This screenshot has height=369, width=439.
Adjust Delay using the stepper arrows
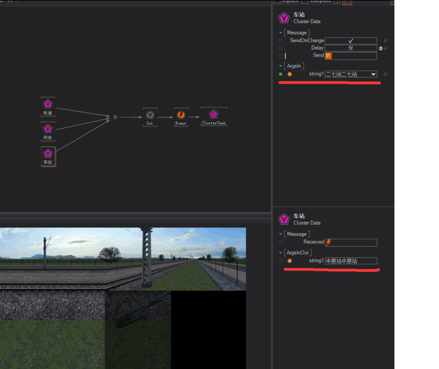[x=381, y=48]
